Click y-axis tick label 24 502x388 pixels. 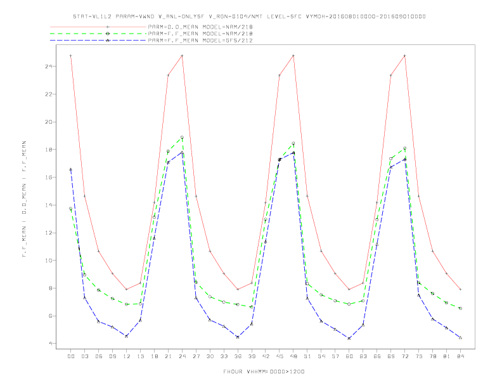[48, 67]
